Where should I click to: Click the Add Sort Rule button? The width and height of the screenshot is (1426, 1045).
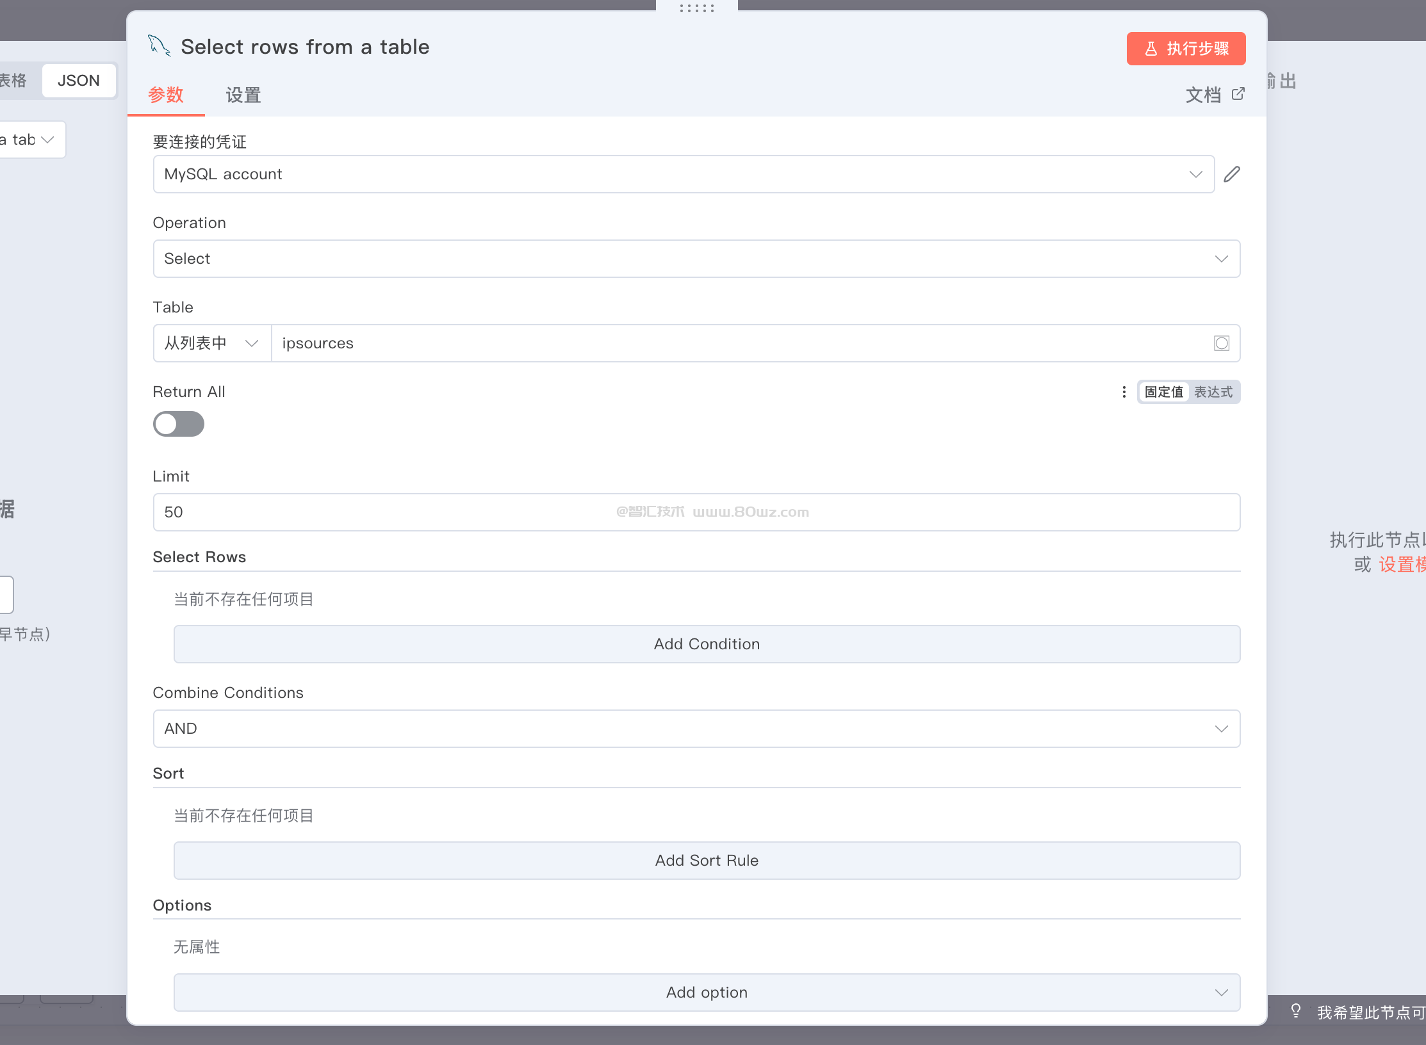[707, 861]
